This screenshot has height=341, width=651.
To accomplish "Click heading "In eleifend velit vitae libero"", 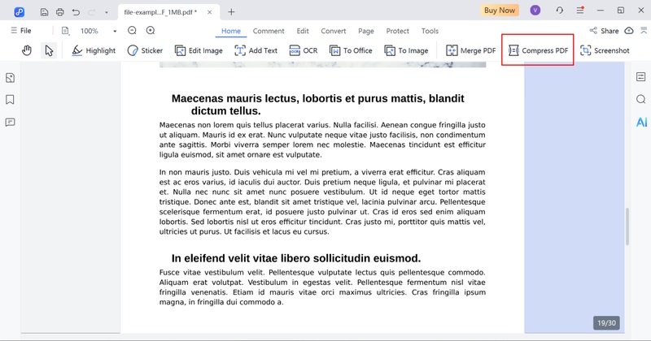I will pos(296,258).
